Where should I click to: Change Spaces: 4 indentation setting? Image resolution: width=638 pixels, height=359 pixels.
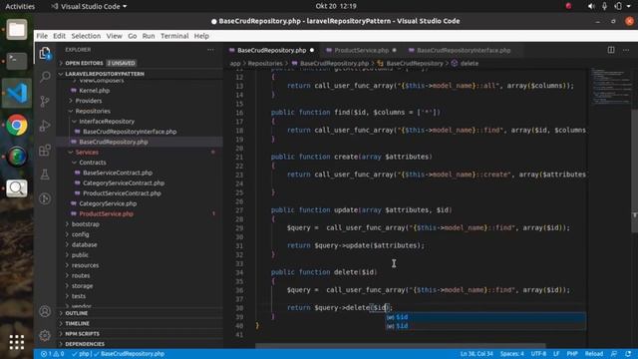[x=511, y=354]
